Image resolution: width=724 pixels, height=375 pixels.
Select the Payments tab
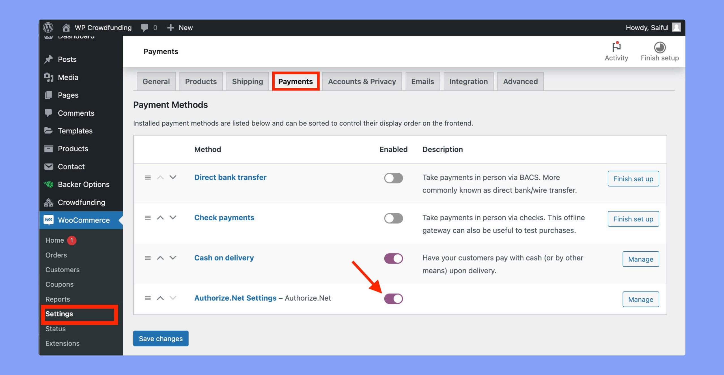click(296, 81)
